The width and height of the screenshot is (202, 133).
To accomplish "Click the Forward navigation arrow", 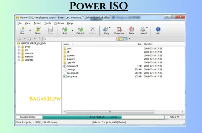I will pos(29,39).
